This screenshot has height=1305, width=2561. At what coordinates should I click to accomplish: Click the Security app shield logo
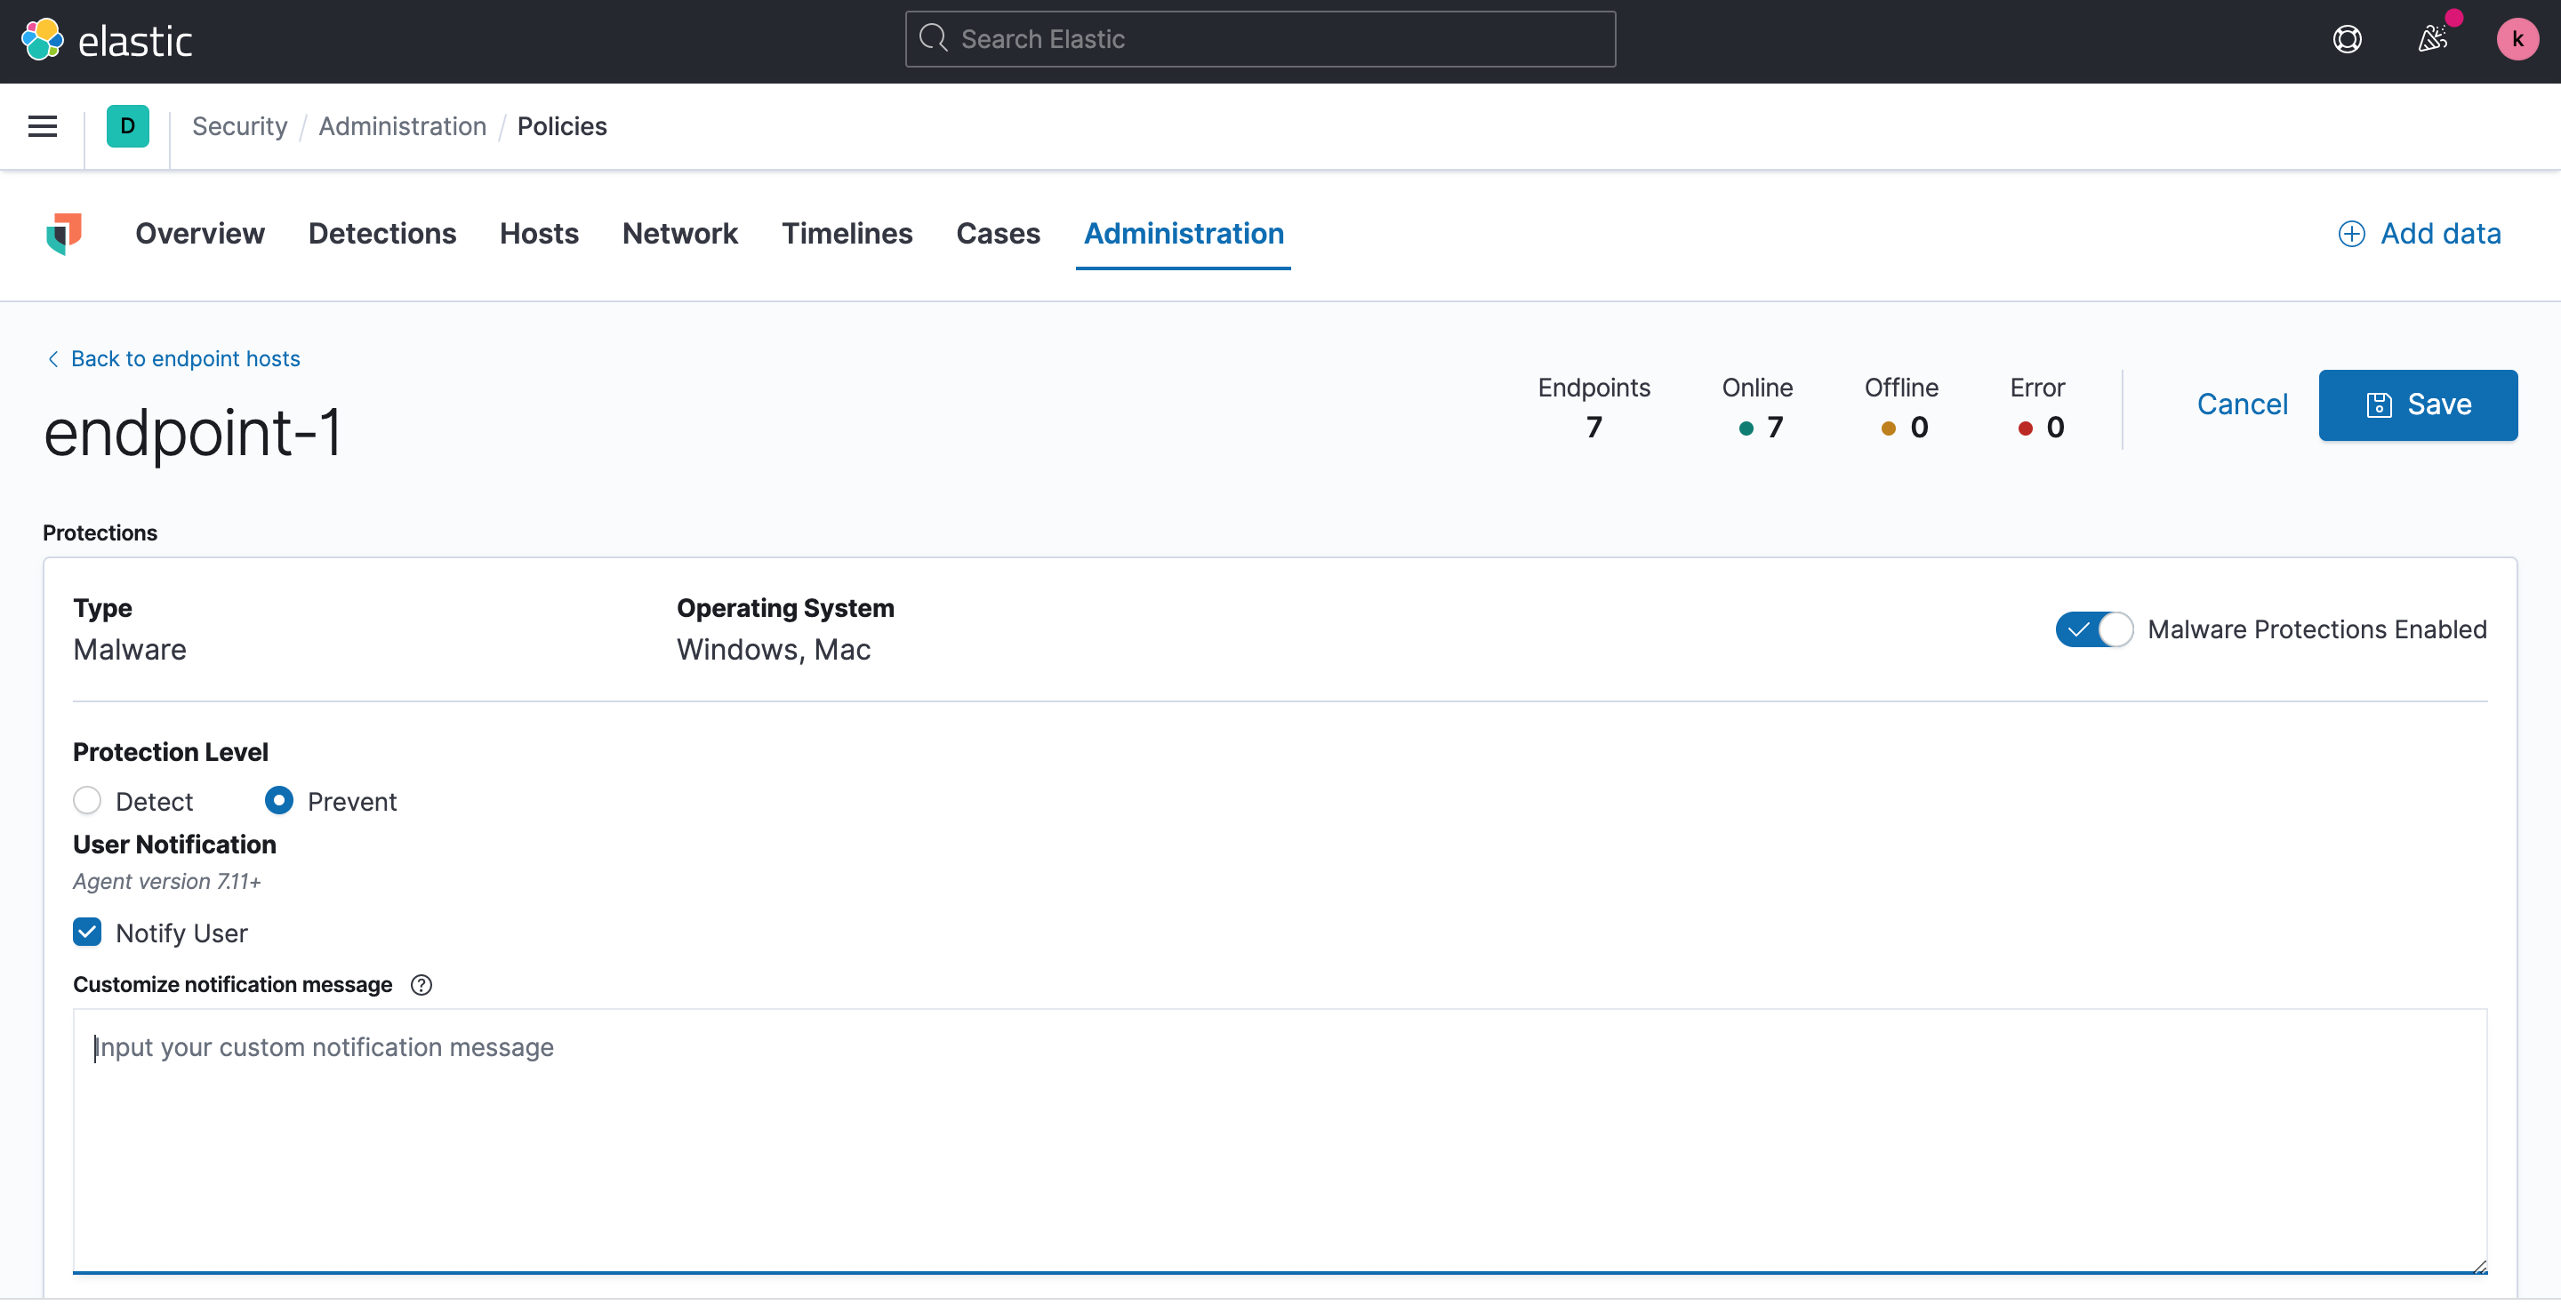(64, 234)
